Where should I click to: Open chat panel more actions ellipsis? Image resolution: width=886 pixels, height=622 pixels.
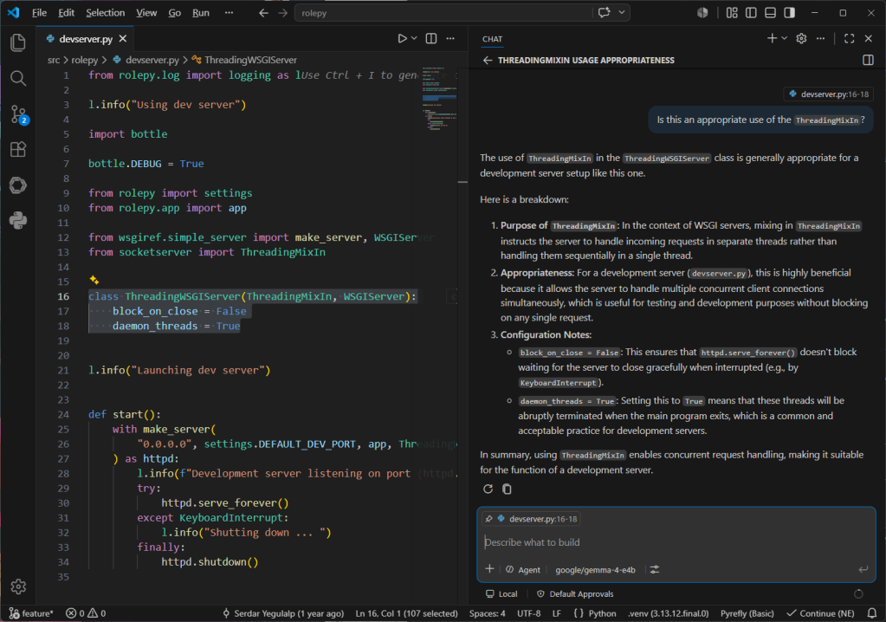[x=820, y=38]
